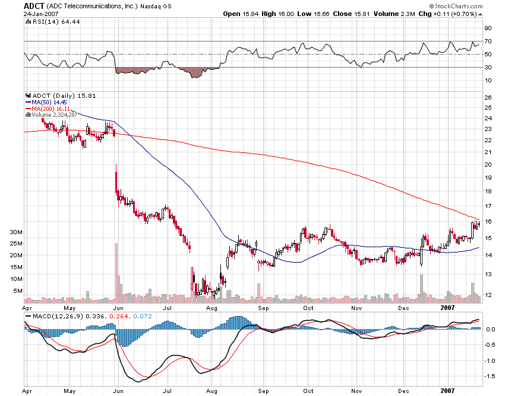Click the 13 label on price axis
The image size is (505, 396).
tap(488, 274)
